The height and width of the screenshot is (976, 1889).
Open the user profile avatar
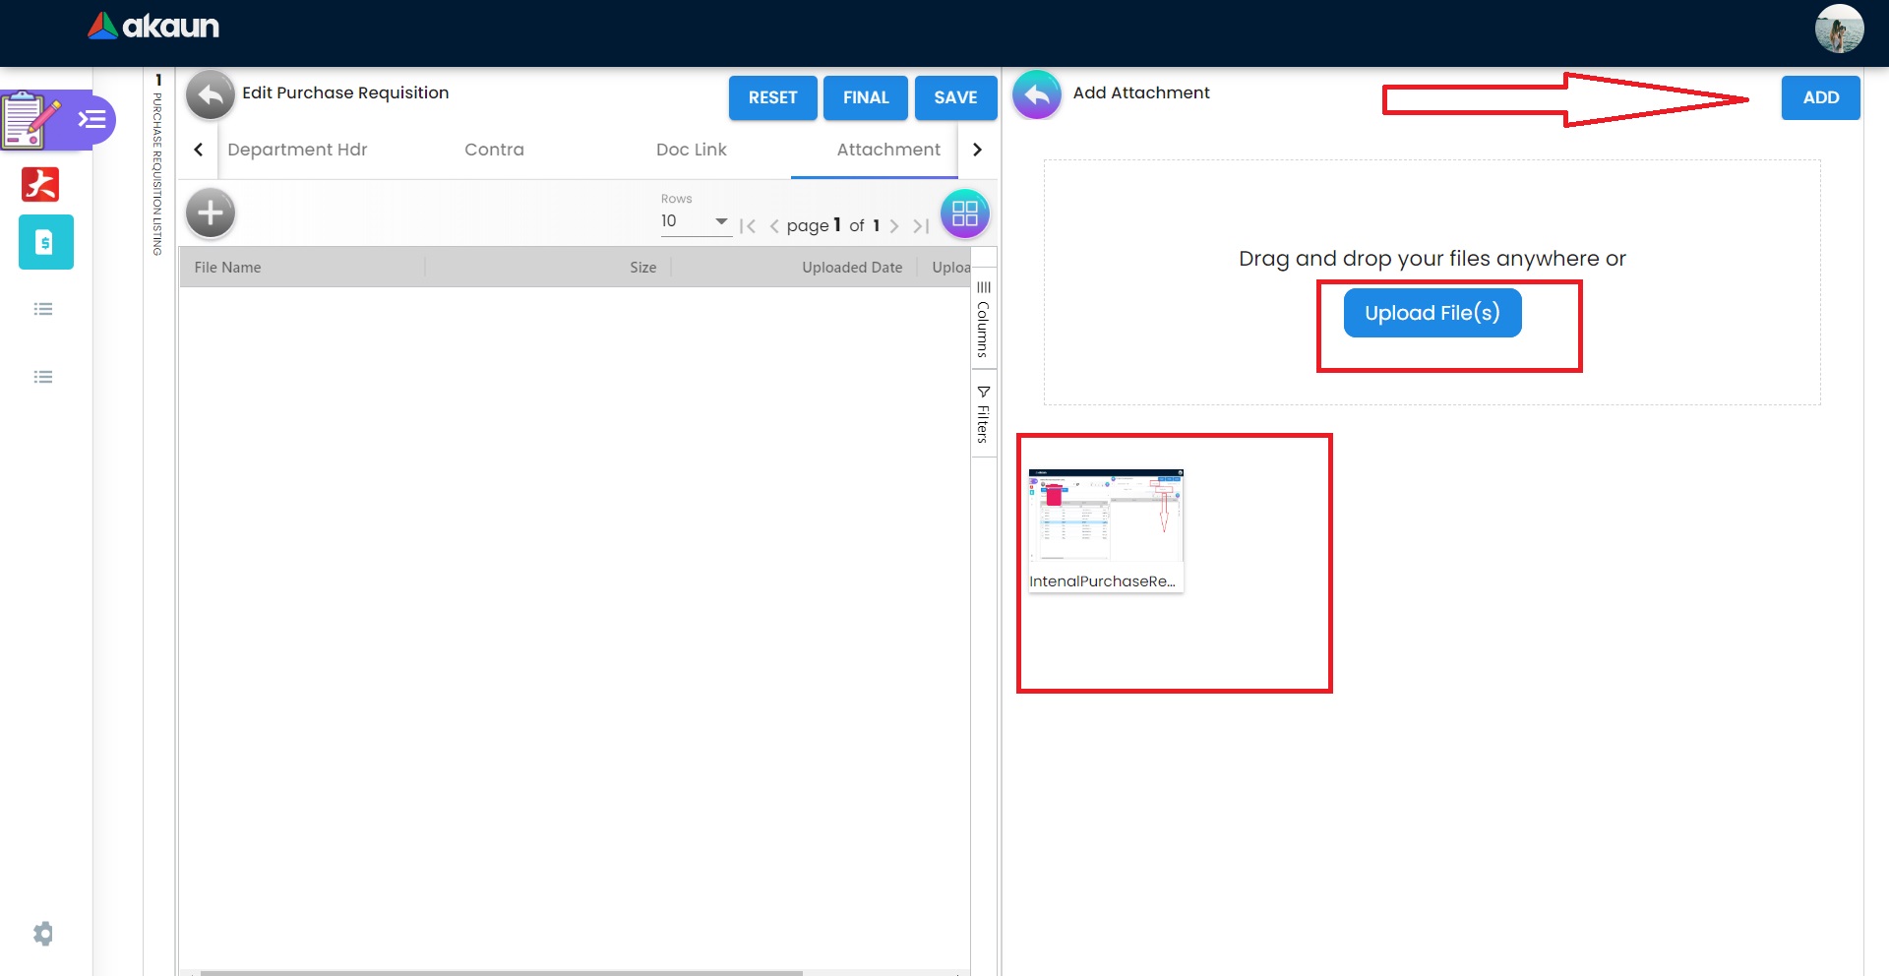1839,29
